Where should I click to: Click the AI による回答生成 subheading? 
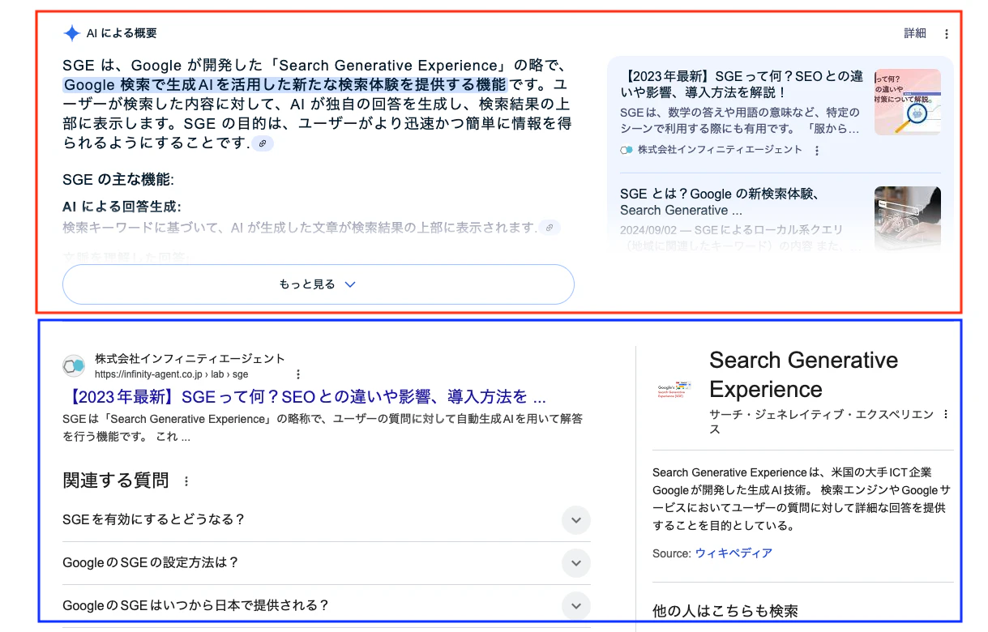[x=122, y=207]
